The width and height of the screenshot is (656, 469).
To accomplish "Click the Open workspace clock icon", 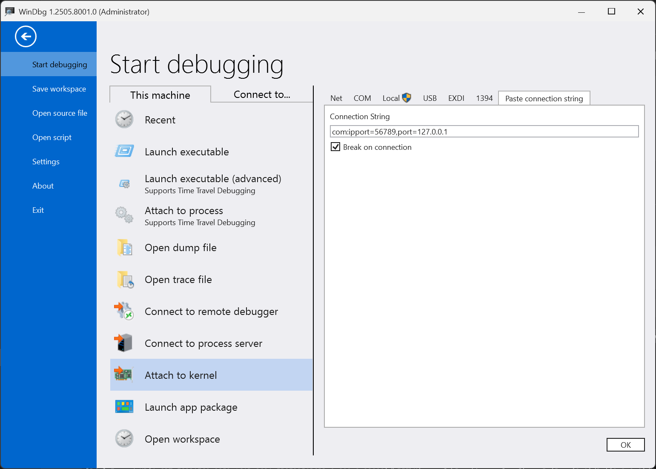I will coord(124,438).
